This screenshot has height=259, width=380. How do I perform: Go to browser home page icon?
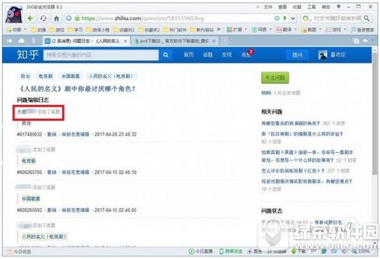click(57, 18)
